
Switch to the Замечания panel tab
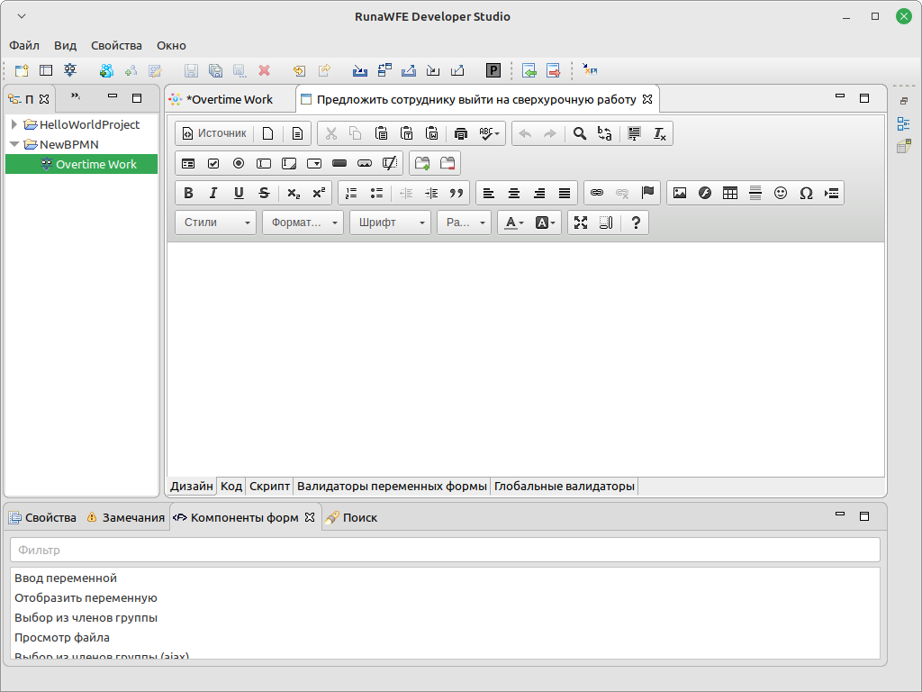pyautogui.click(x=126, y=517)
